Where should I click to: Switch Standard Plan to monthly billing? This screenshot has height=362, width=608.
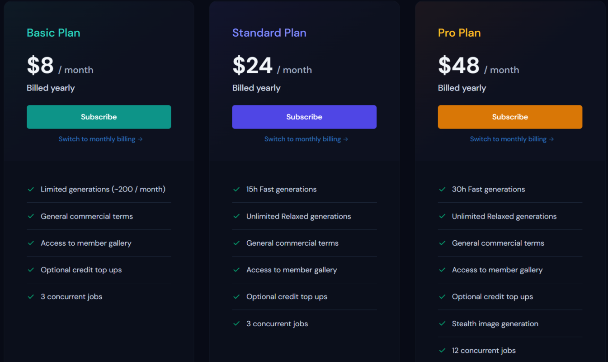coord(306,139)
